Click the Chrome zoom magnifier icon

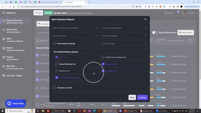click(133, 7)
